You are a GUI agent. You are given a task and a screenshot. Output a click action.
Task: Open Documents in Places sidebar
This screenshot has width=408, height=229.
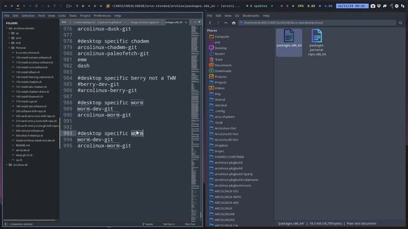(x=223, y=65)
